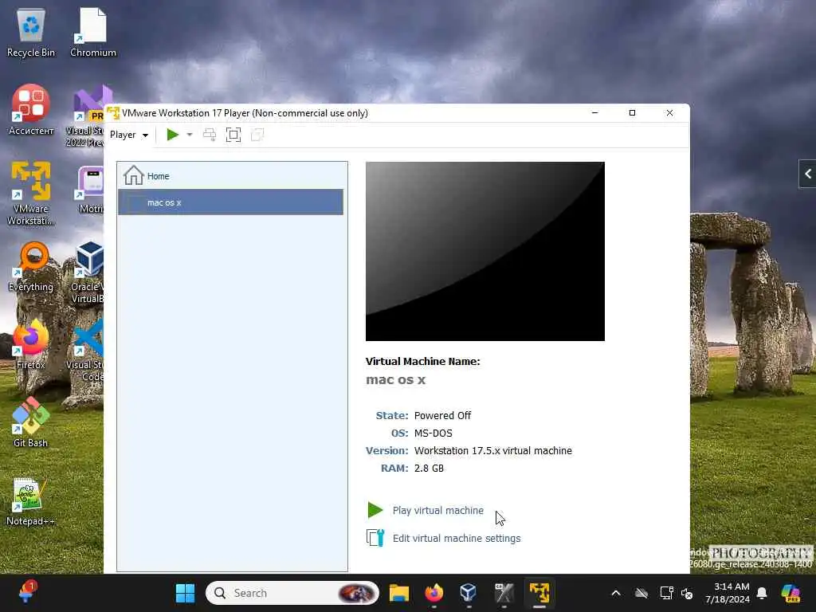Click the notification bell icon
Image resolution: width=816 pixels, height=612 pixels.
(x=762, y=593)
